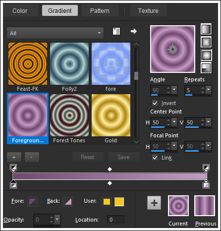Viewport: 221px width, 231px height.
Task: Expand the Repeats value dropdown arrow
Action: tap(209, 90)
